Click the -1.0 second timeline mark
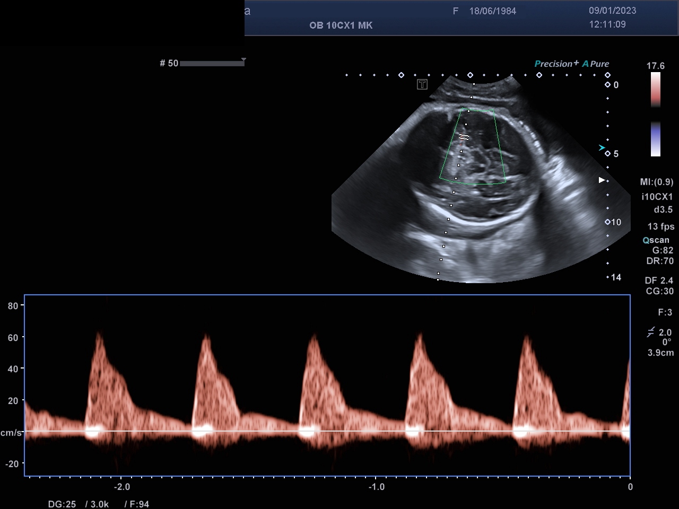The height and width of the screenshot is (509, 679). point(376,487)
